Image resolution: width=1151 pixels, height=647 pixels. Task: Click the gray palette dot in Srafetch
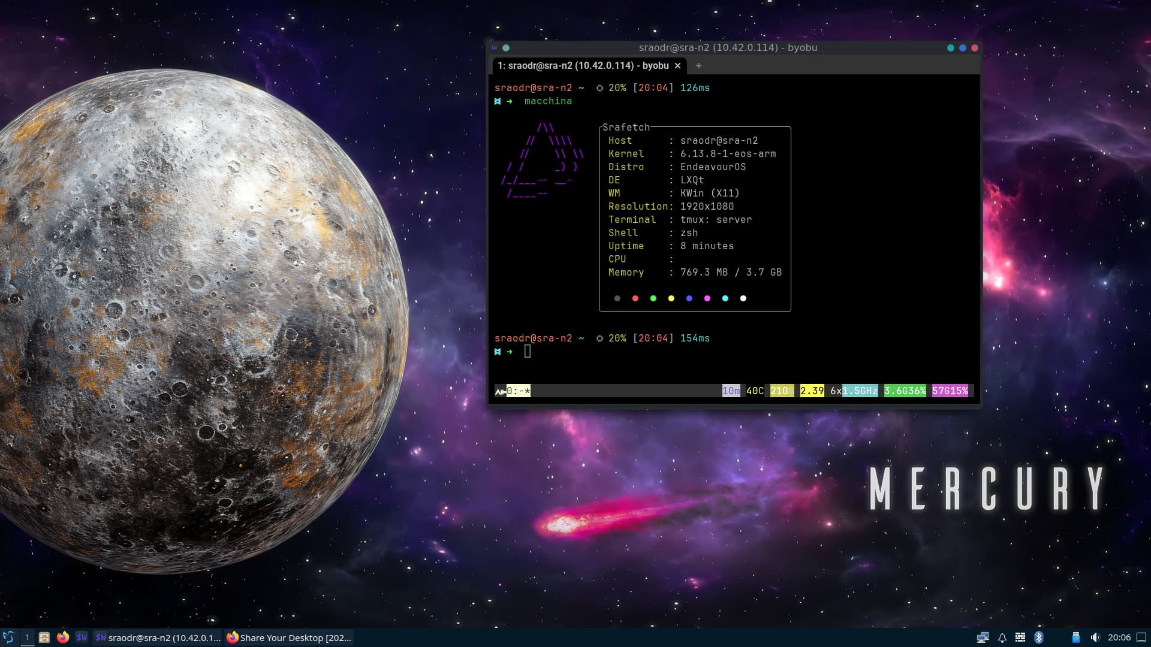coord(617,298)
